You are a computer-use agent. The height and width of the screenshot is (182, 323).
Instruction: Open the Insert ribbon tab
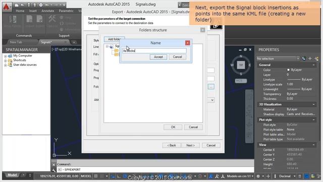[33, 11]
